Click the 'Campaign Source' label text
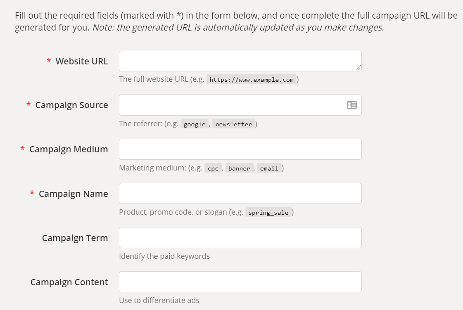 71,105
